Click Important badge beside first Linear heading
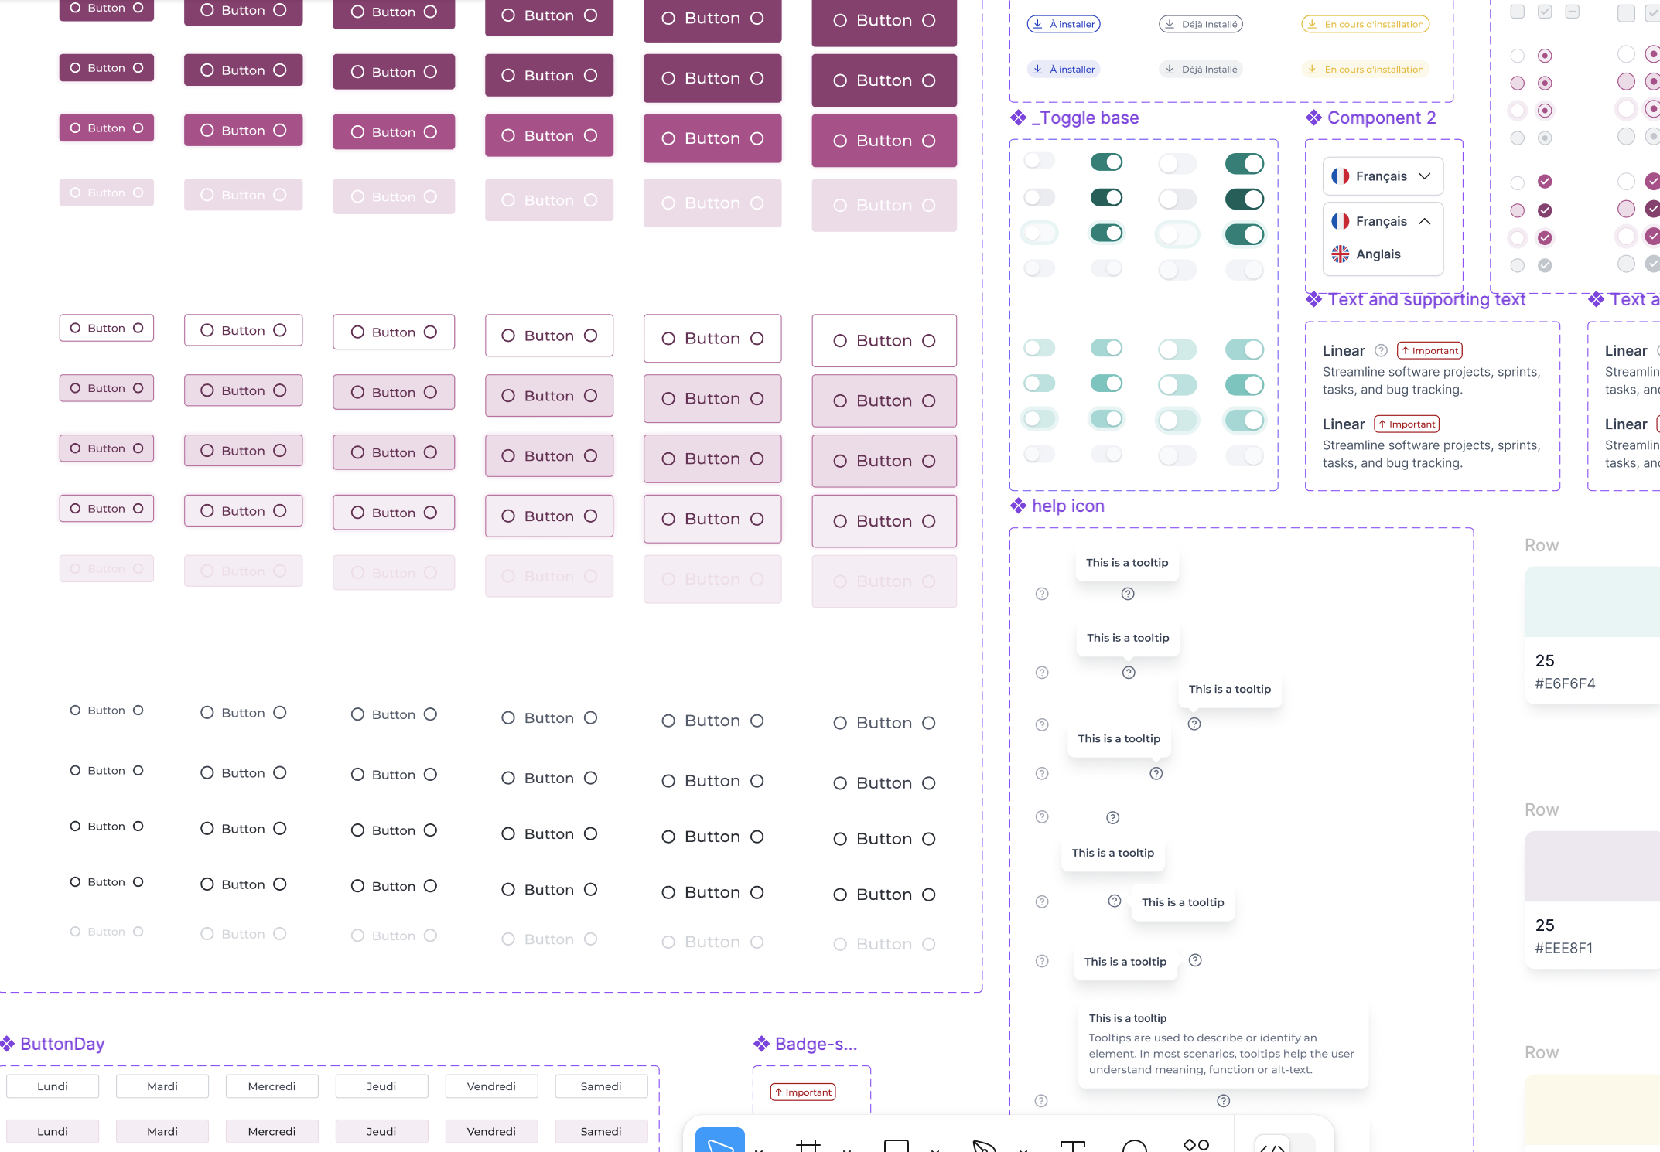Image resolution: width=1660 pixels, height=1152 pixels. pos(1429,350)
